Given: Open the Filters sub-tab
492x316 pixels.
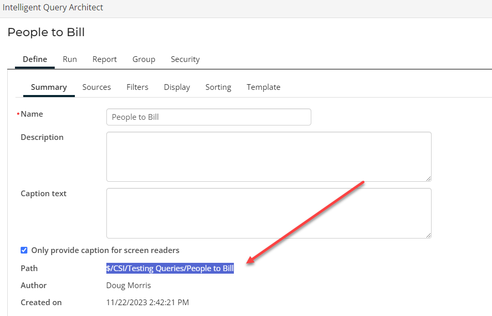Looking at the screenshot, I should click(x=137, y=87).
